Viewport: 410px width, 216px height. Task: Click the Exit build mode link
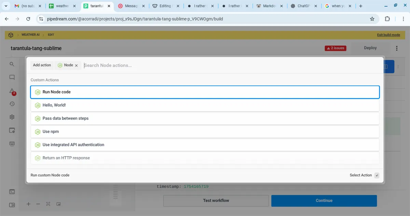pos(388,35)
